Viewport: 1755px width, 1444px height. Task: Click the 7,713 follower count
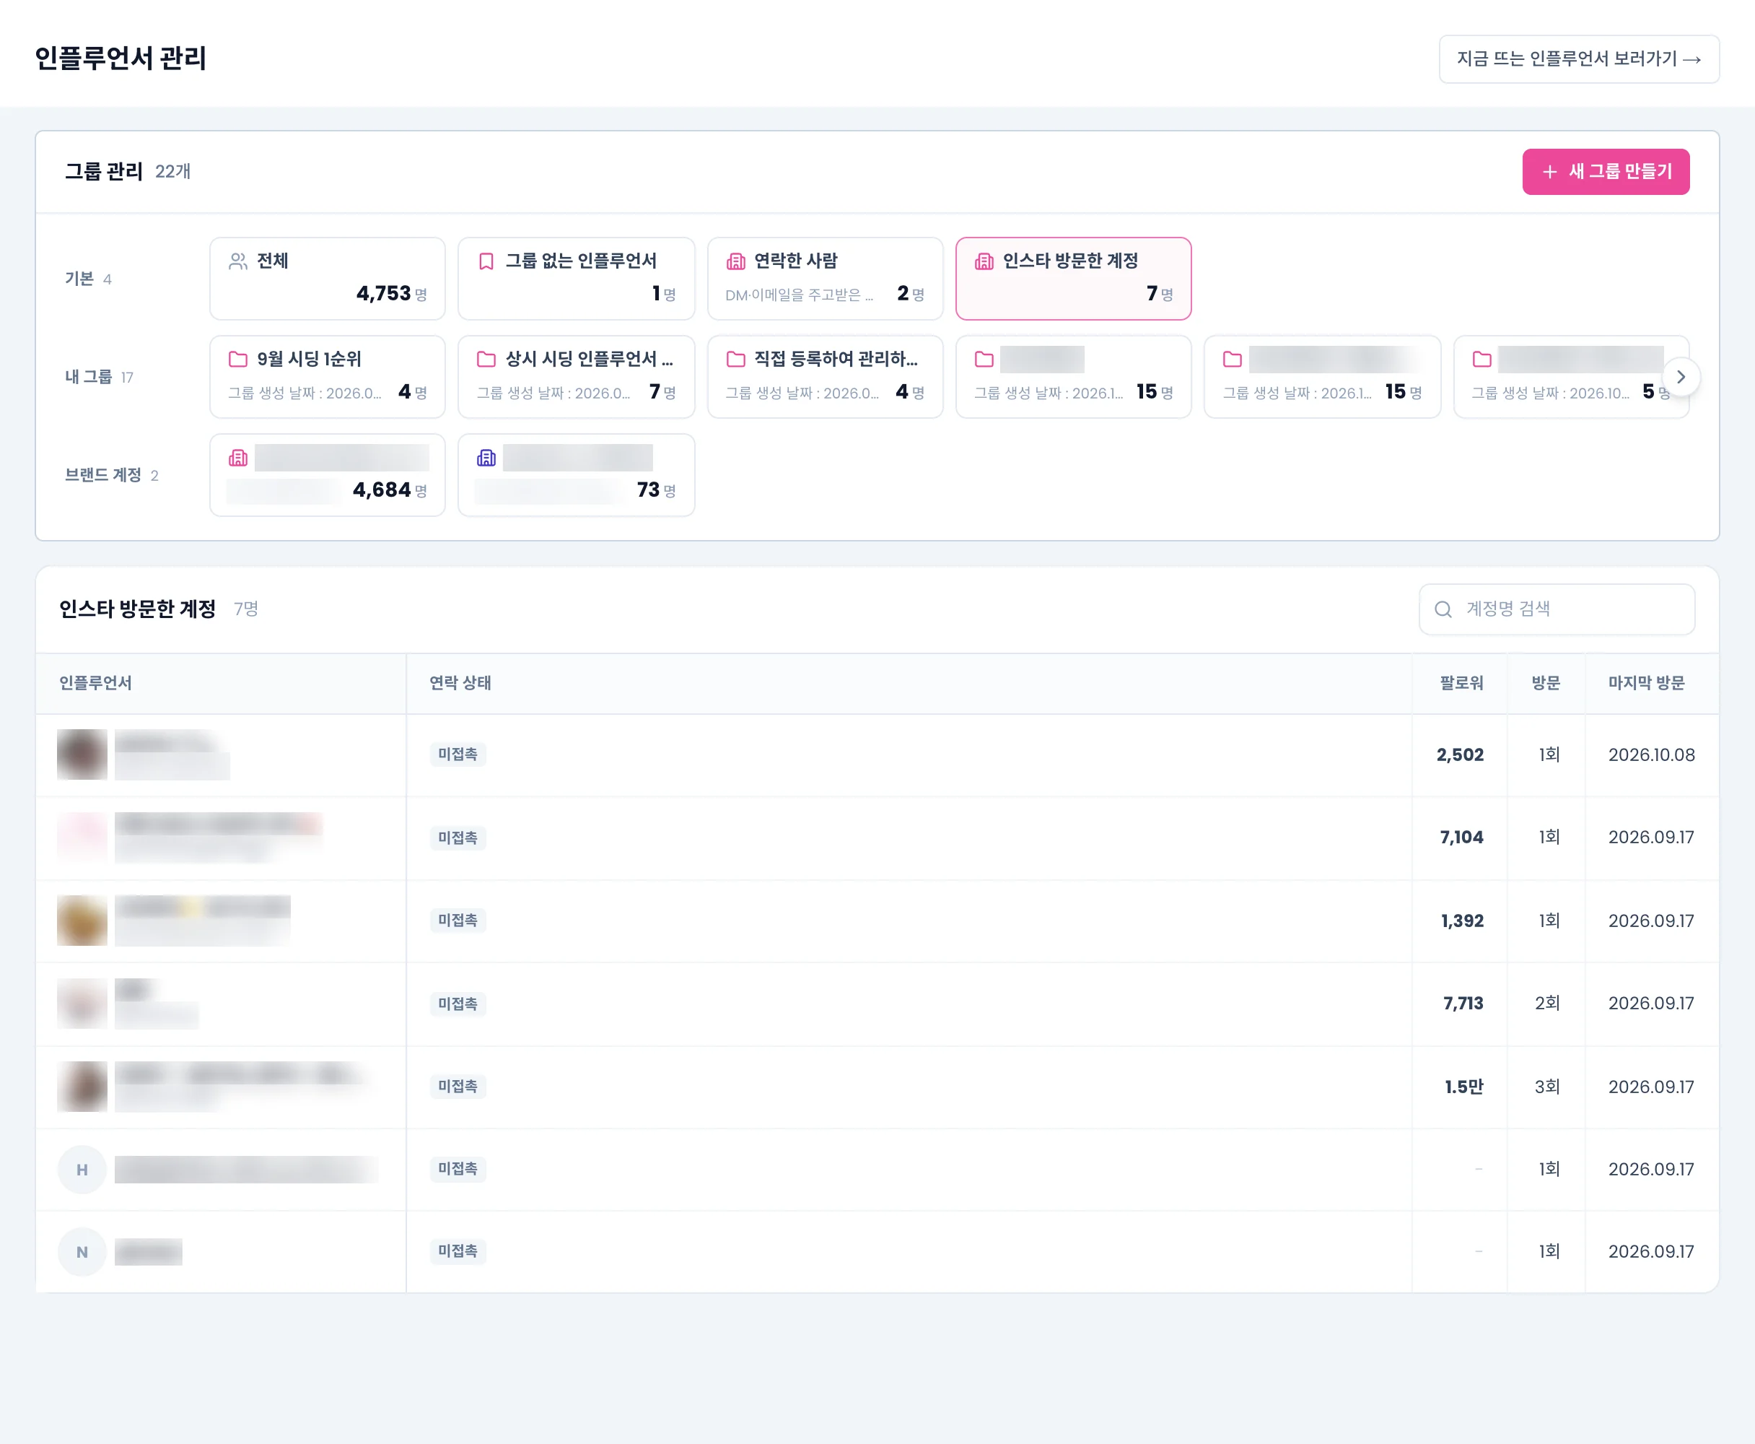click(x=1463, y=1004)
